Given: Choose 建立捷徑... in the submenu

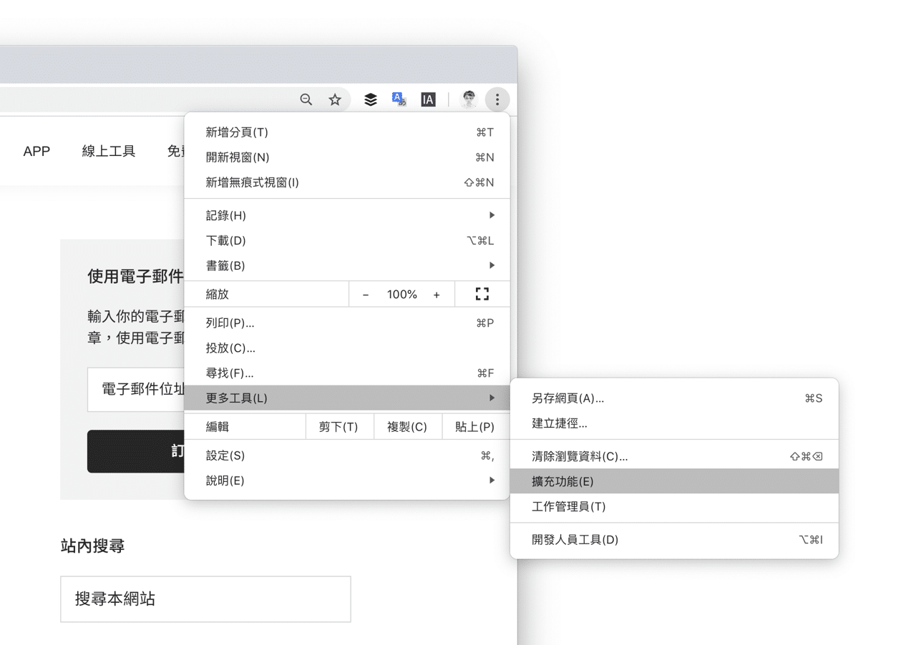Looking at the screenshot, I should (x=674, y=423).
